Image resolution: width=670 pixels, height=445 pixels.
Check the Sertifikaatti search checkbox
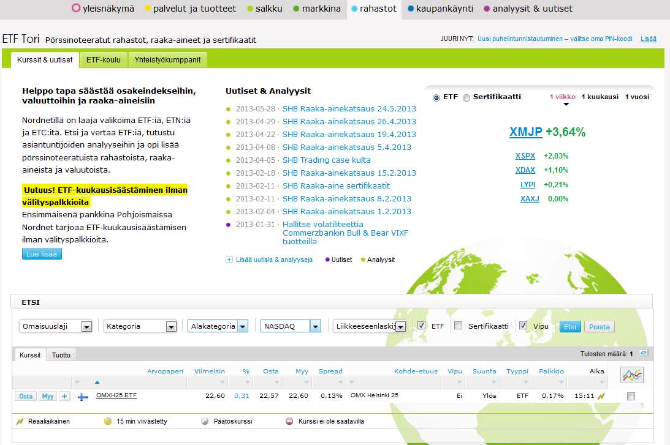458,326
